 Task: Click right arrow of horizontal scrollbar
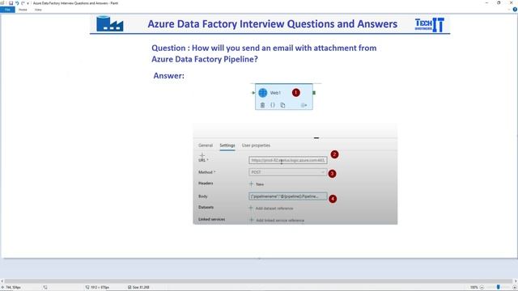(x=516, y=281)
